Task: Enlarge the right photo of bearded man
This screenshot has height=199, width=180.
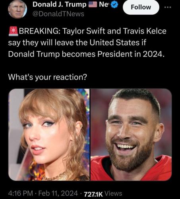Action: pos(131,135)
